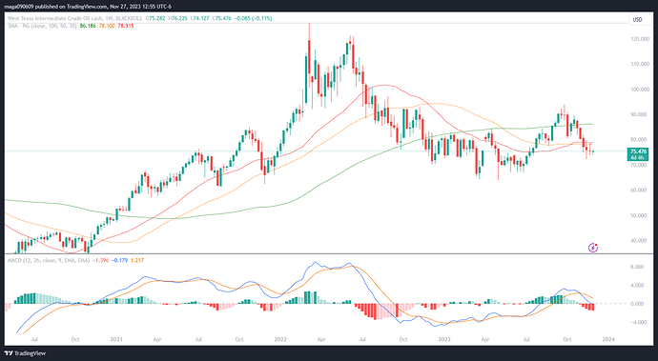
Task: Click the TradingView logo at bottom left
Action: click(x=25, y=353)
